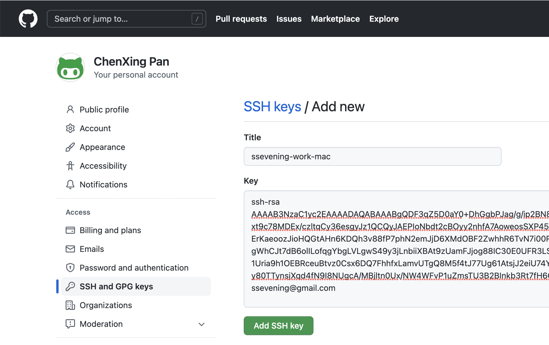Screen dimensions: 549x345
Task: Select the ssevening@gmail.com text in key
Action: [293, 288]
